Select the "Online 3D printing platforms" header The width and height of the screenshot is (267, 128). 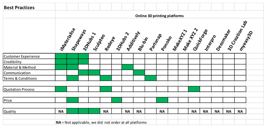tap(159, 16)
